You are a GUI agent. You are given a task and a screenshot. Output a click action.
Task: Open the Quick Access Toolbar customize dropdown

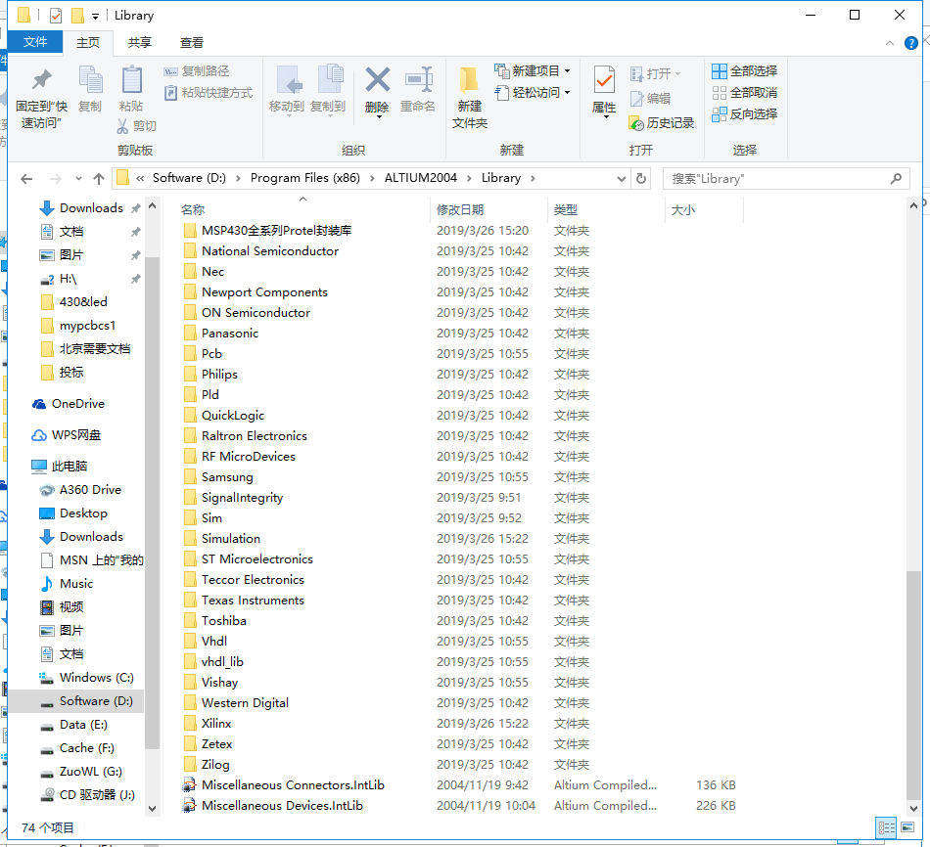(x=95, y=16)
